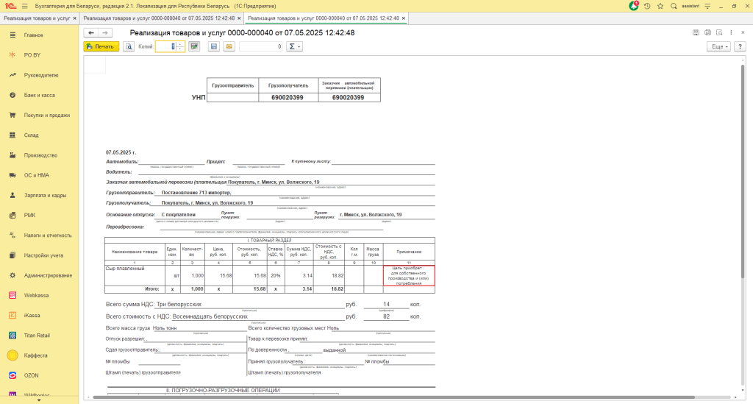Open the Еще dropdown menu
Viewport: 753px width, 404px height.
click(719, 46)
